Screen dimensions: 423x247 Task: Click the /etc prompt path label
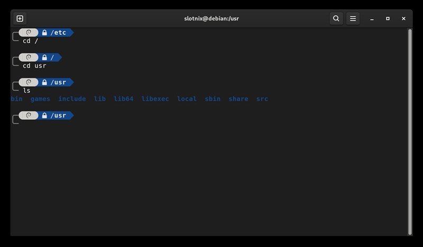58,33
